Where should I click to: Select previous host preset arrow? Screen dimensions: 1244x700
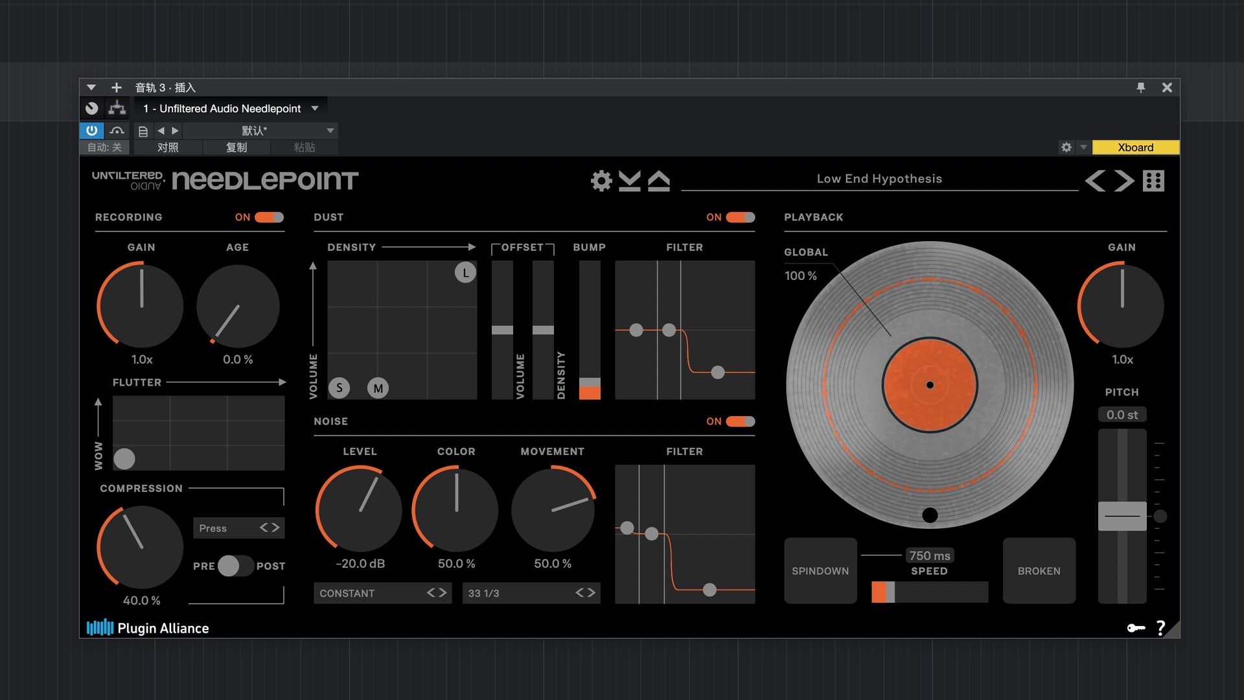pyautogui.click(x=161, y=131)
